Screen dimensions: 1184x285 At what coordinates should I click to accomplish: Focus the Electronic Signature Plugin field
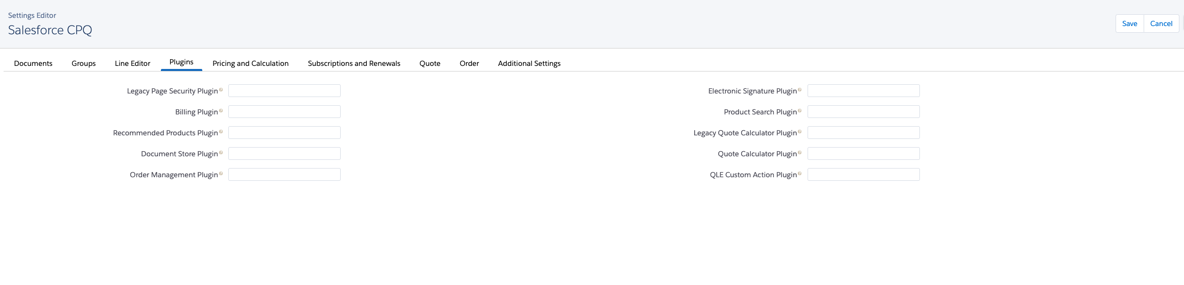pyautogui.click(x=864, y=91)
